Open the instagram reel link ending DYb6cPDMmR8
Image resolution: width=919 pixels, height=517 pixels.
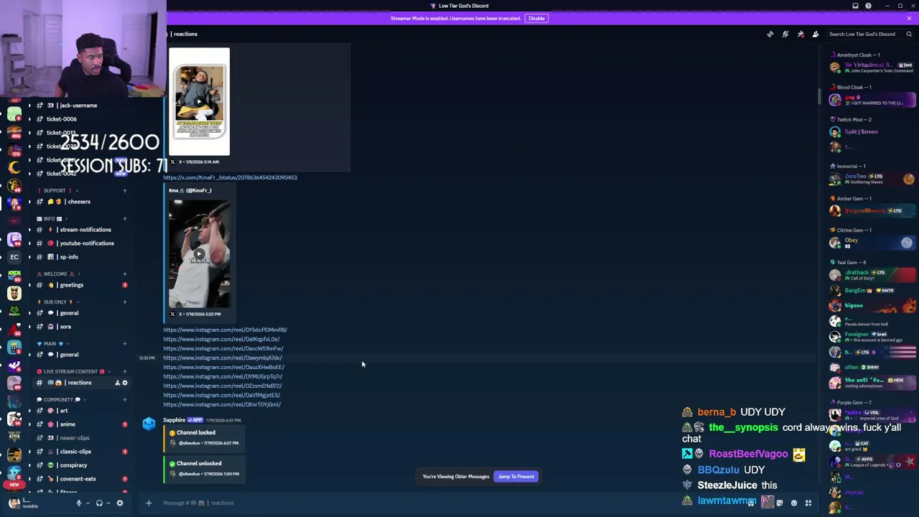click(225, 330)
